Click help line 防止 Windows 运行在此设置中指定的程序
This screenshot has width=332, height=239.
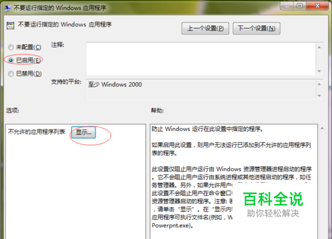[x=207, y=129]
